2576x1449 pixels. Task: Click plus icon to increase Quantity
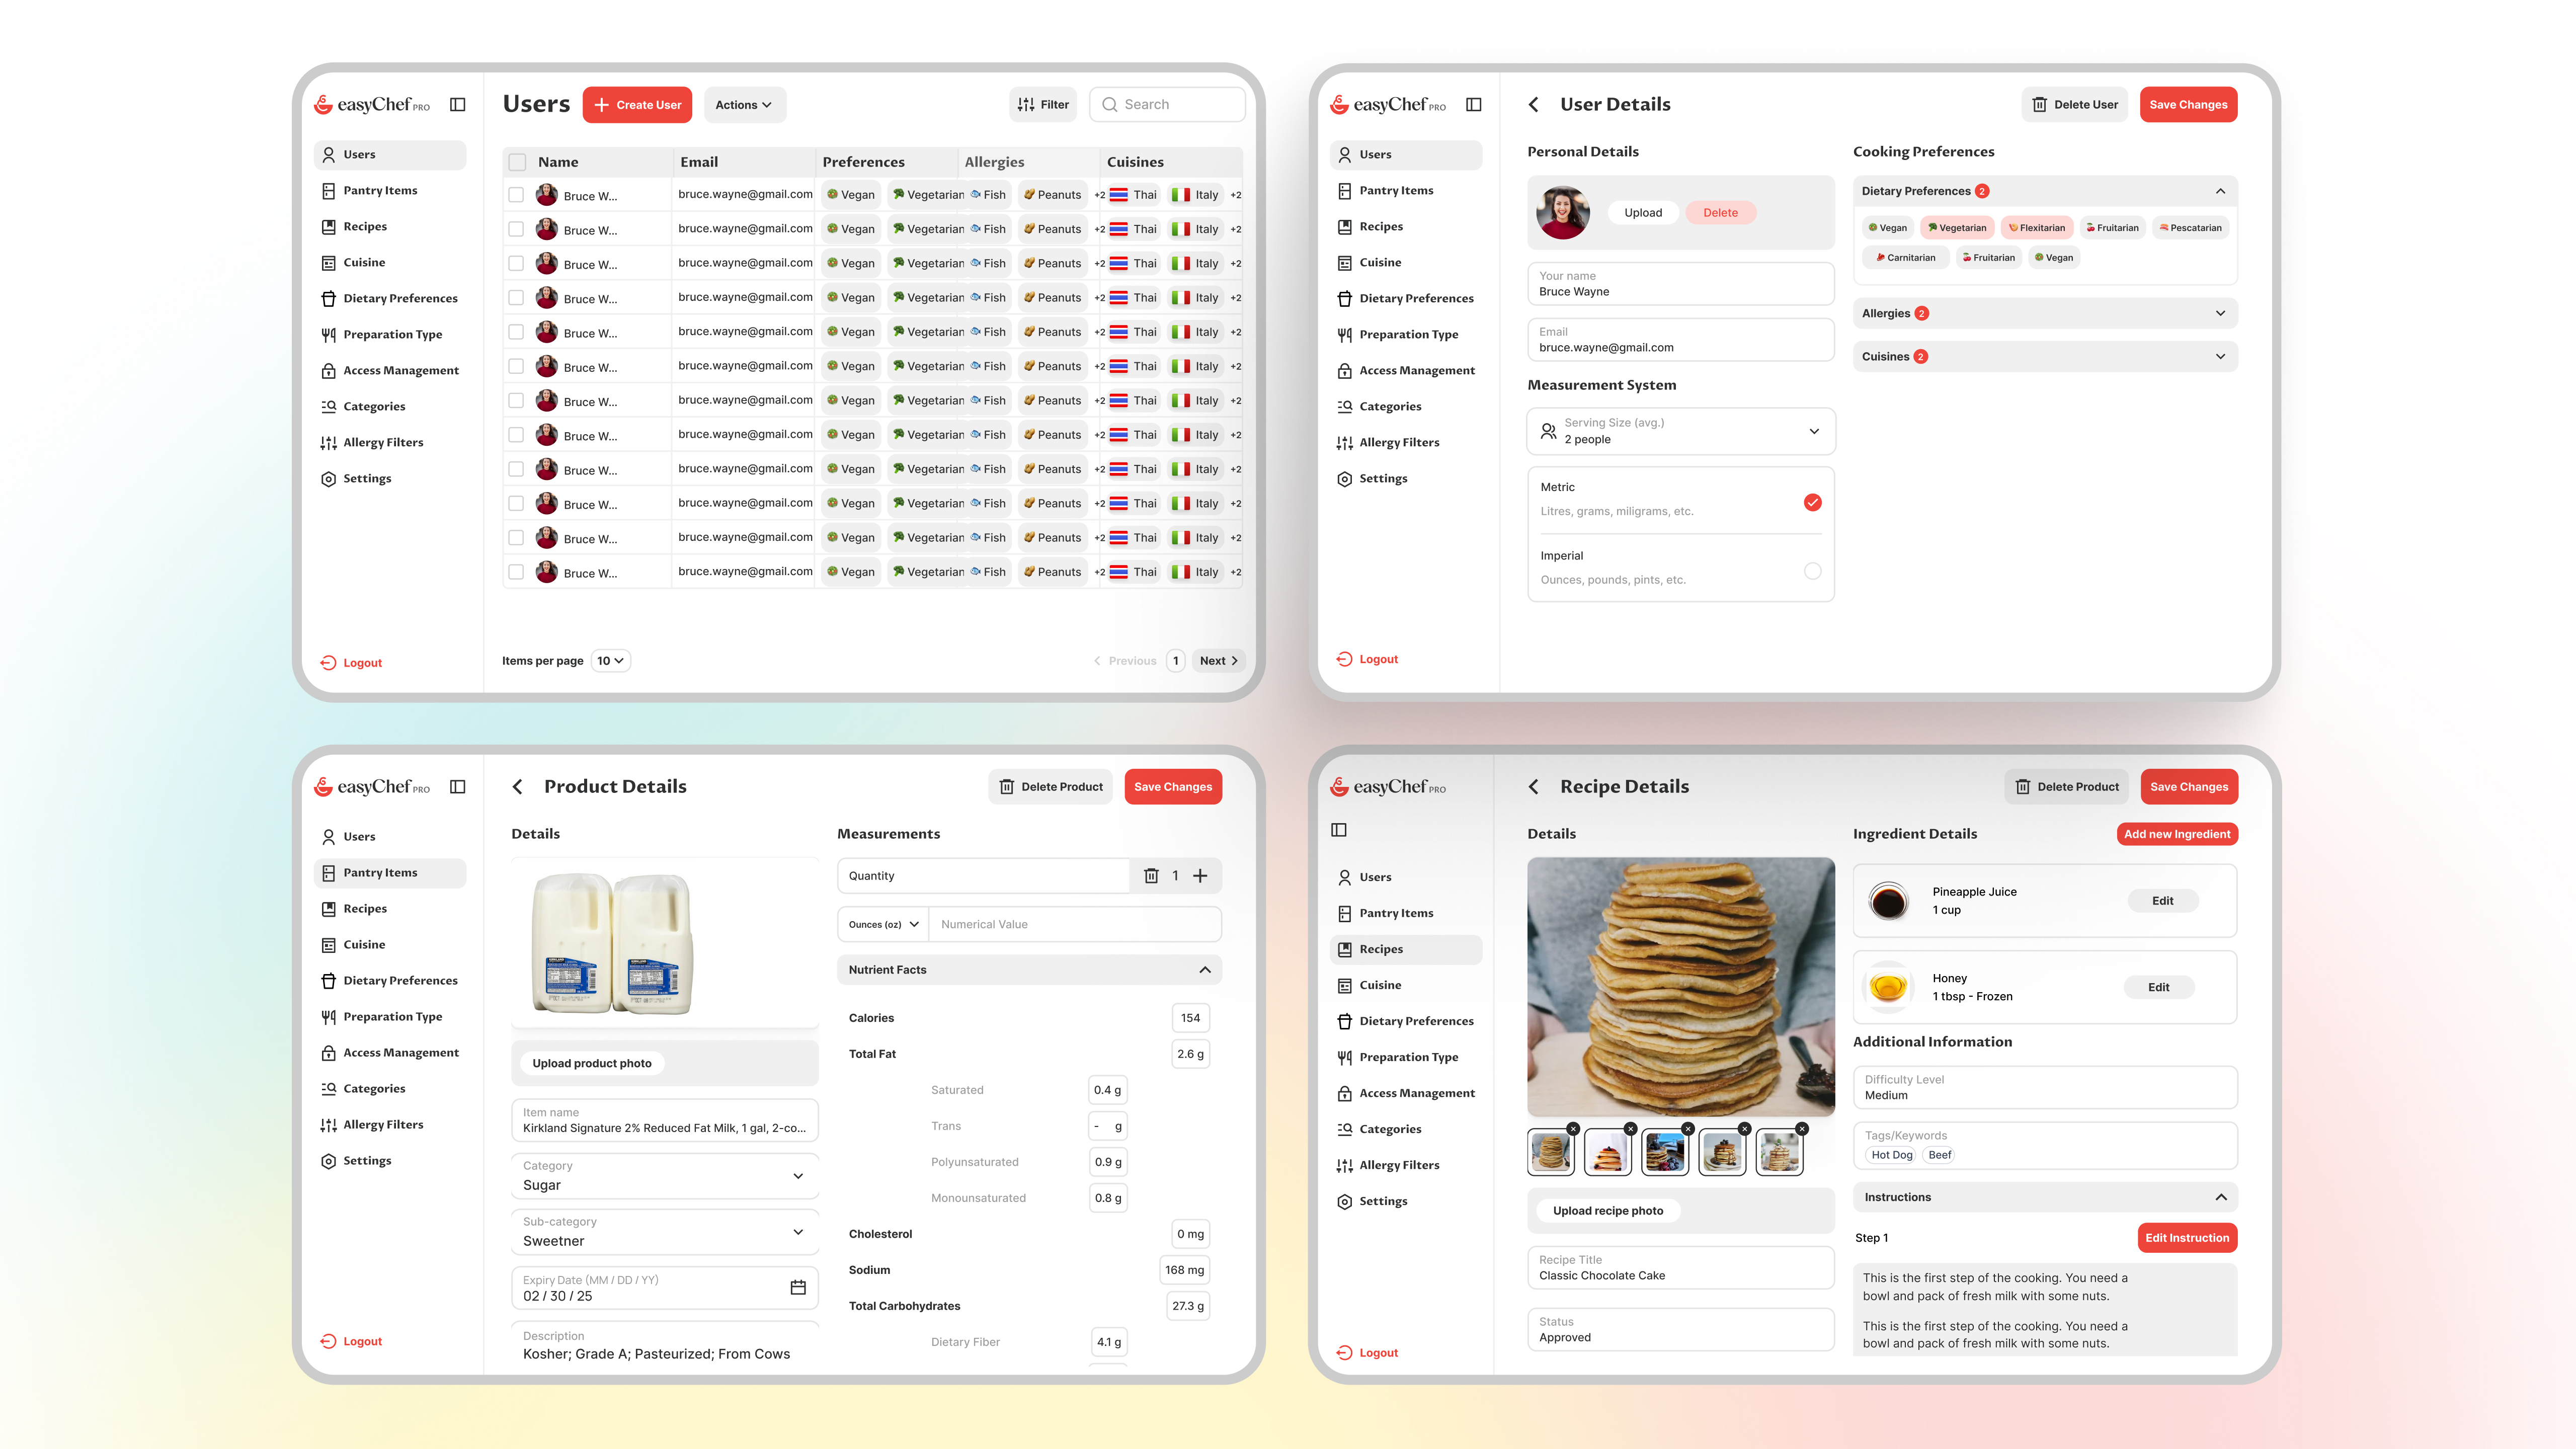point(1200,875)
